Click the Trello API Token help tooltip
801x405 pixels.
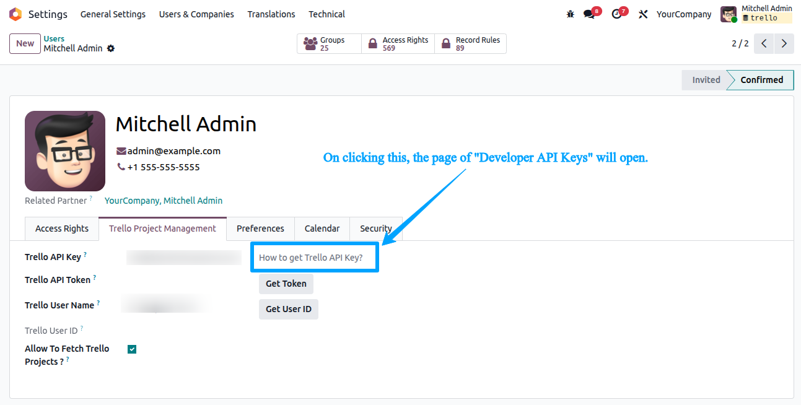coord(95,277)
